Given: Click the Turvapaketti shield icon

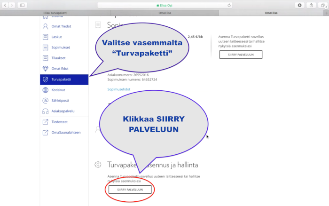Looking at the screenshot, I should [x=46, y=79].
